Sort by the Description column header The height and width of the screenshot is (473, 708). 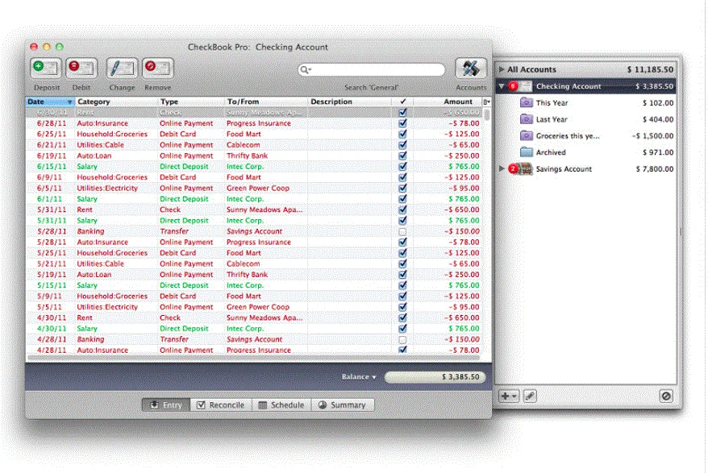tap(349, 102)
